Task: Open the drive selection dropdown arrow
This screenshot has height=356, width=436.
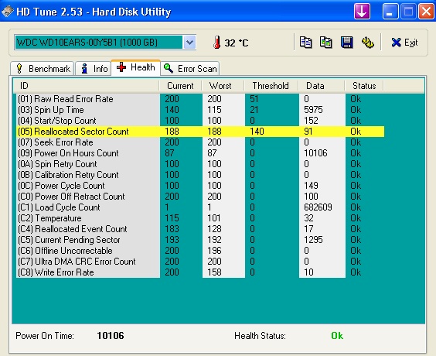Action: 189,43
